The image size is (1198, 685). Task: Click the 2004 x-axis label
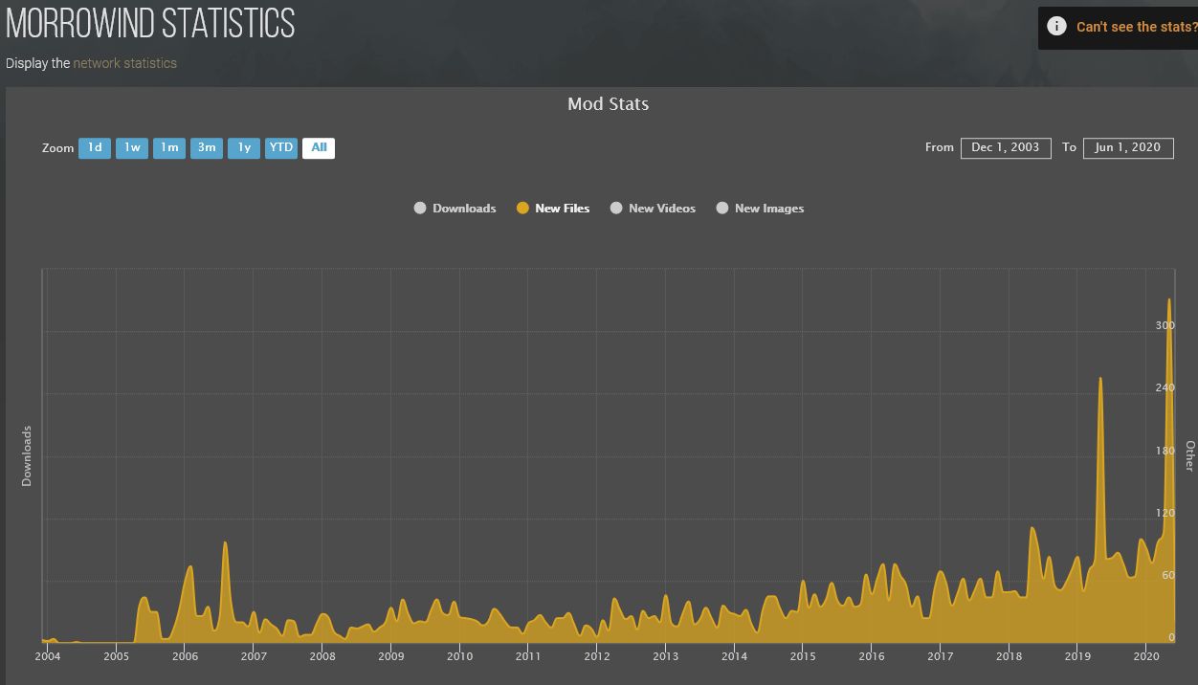coord(48,656)
